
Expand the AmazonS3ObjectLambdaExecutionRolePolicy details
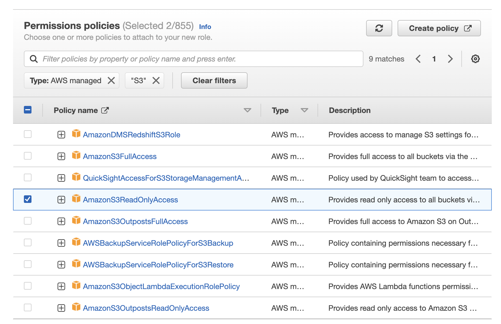coord(61,286)
